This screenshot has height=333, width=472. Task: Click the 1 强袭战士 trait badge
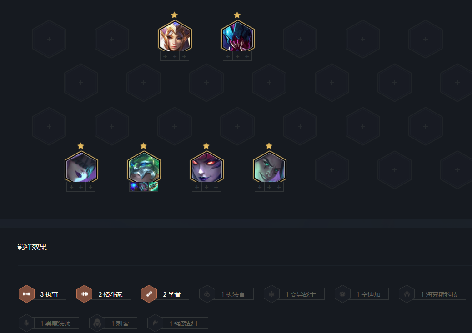pyautogui.click(x=178, y=323)
